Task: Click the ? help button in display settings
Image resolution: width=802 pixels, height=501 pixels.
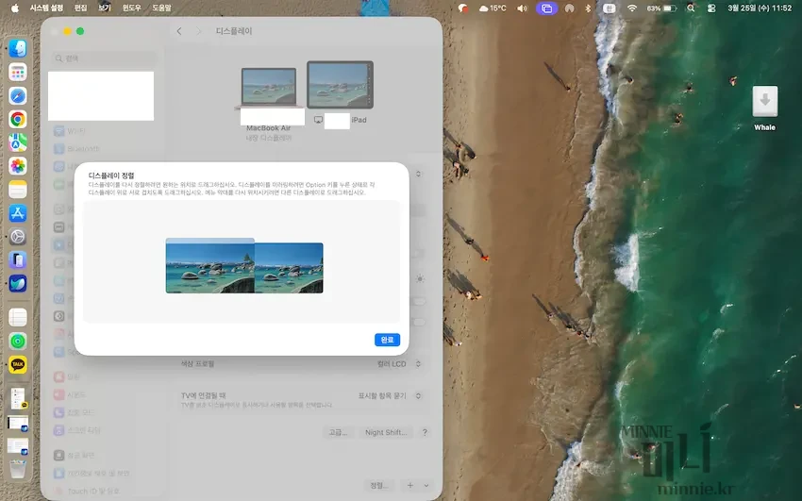Action: click(425, 432)
